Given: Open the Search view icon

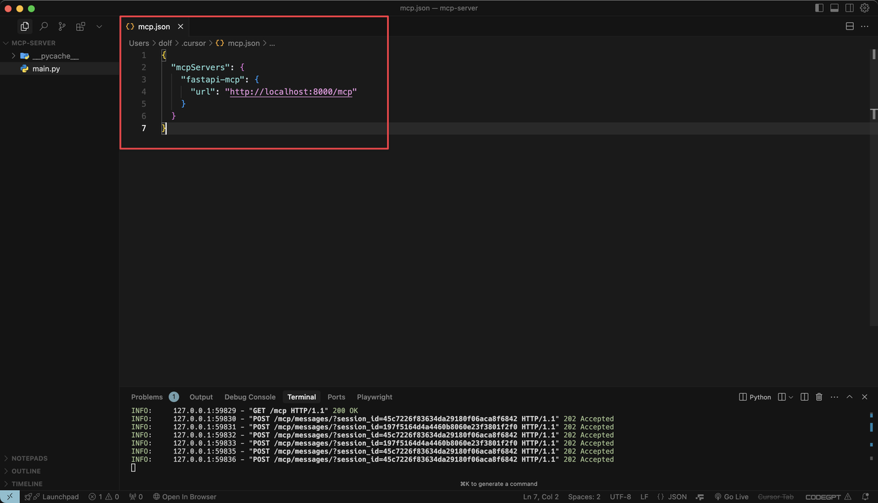Looking at the screenshot, I should pyautogui.click(x=43, y=26).
